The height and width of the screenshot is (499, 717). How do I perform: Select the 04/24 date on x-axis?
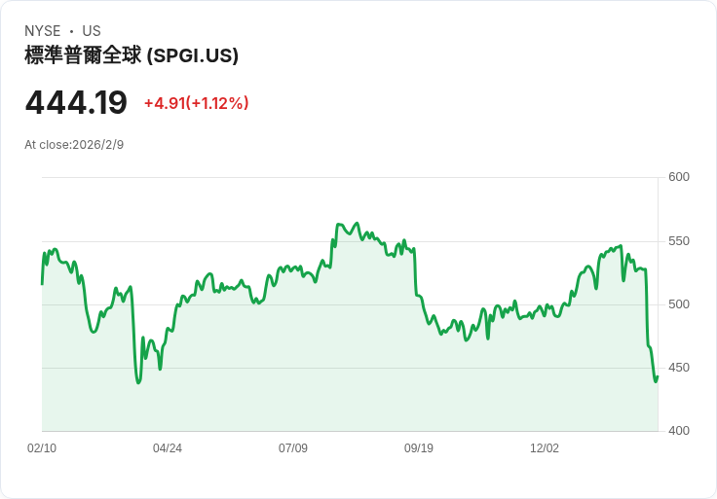click(168, 448)
